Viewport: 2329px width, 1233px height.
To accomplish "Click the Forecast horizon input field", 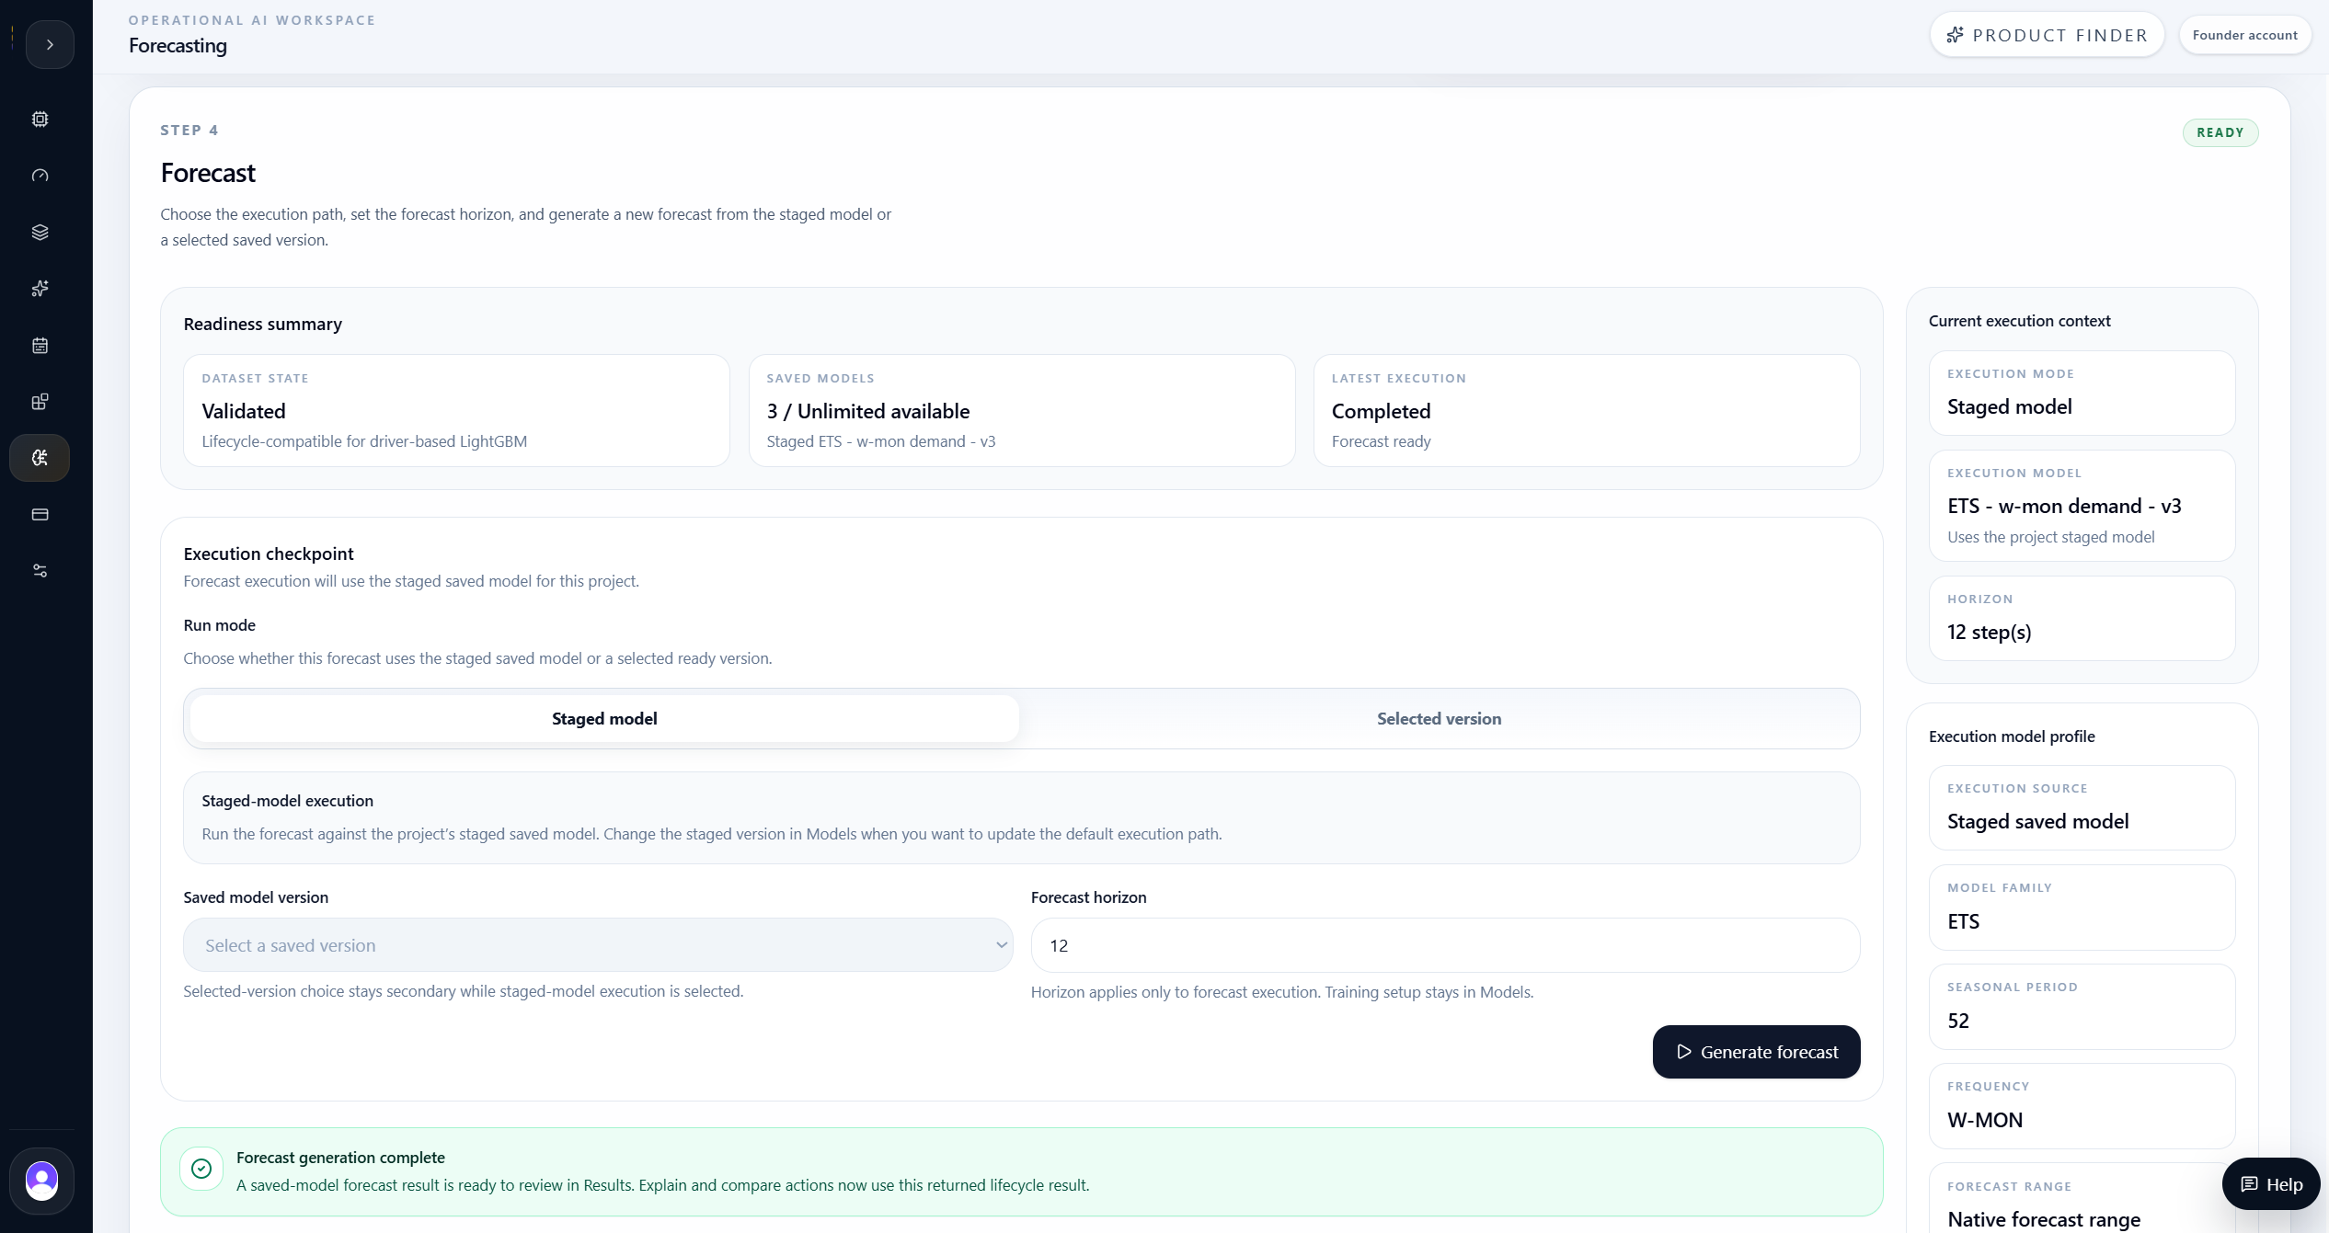I will [1445, 945].
